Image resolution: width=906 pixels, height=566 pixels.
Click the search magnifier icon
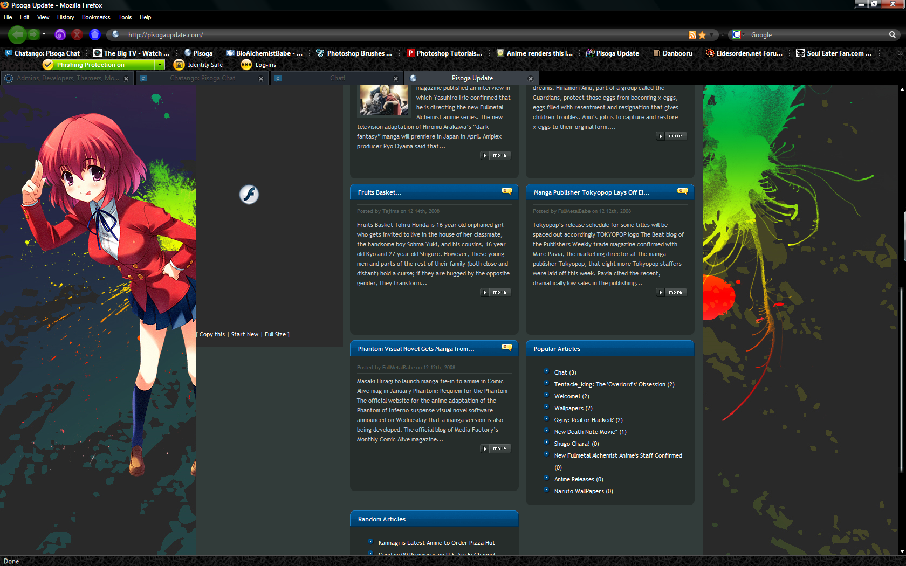click(x=893, y=35)
